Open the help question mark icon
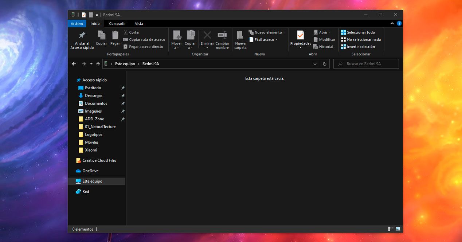The image size is (462, 242). pyautogui.click(x=399, y=23)
